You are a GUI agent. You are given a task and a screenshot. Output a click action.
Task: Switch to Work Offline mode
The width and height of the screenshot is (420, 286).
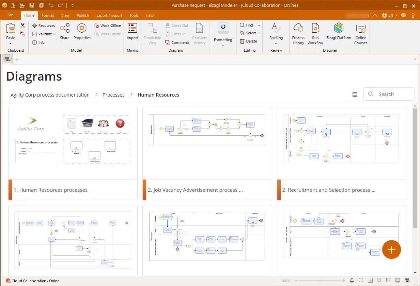108,26
